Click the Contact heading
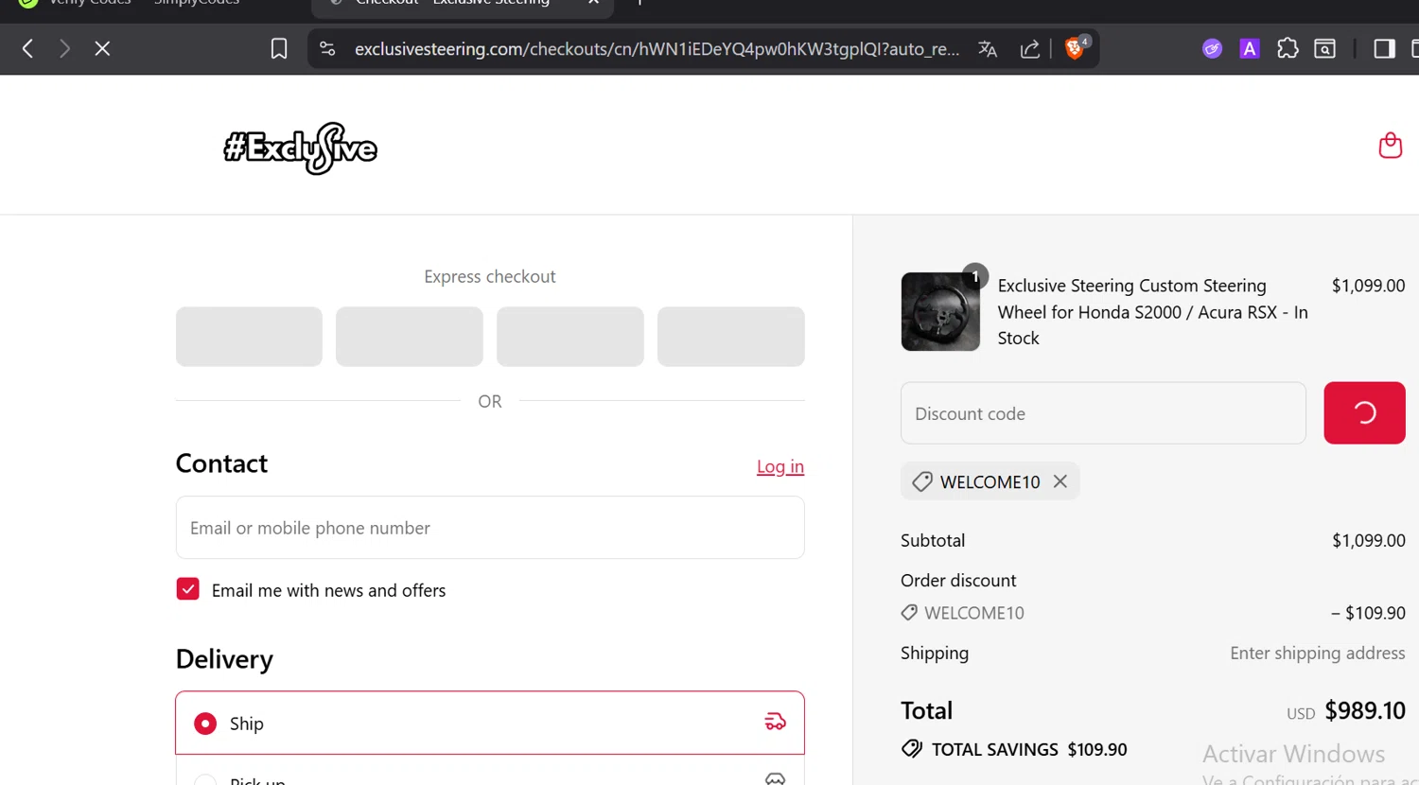Viewport: 1419px width, 785px height. [221, 463]
